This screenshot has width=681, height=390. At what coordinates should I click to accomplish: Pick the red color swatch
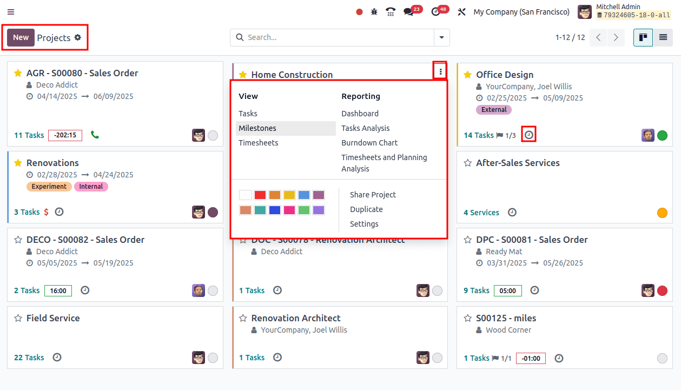(x=260, y=195)
